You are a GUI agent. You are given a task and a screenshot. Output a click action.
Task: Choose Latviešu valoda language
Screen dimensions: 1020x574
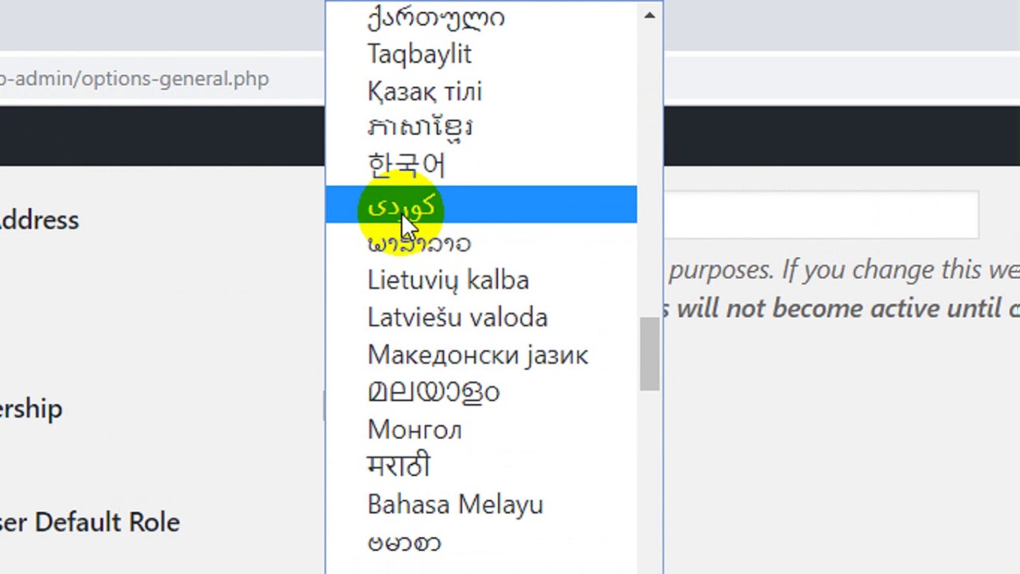click(x=457, y=317)
